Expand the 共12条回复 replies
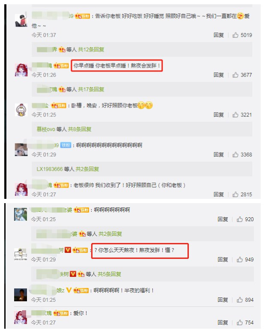265x333 pixels. (91, 49)
